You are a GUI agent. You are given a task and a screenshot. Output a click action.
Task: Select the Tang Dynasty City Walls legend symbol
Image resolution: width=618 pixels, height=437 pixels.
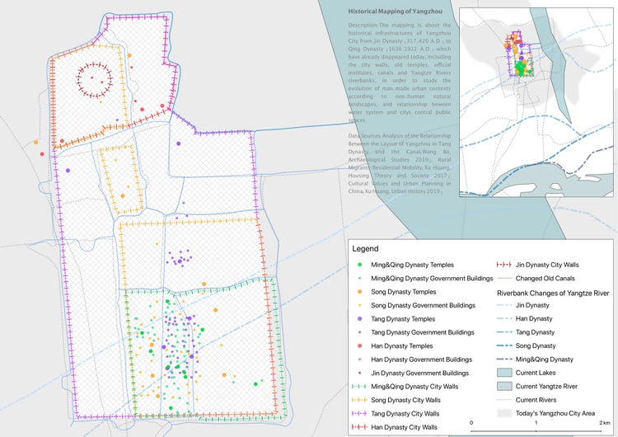pos(361,413)
